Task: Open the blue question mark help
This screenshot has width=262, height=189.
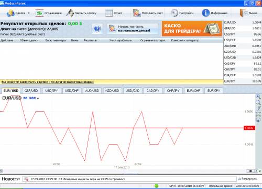Action: coord(97,29)
